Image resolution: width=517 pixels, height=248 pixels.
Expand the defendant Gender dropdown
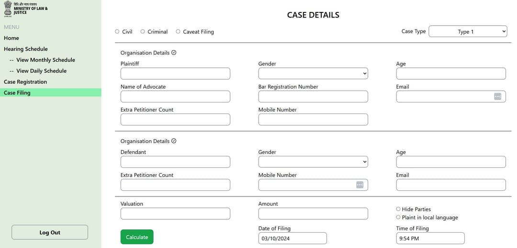[313, 162]
